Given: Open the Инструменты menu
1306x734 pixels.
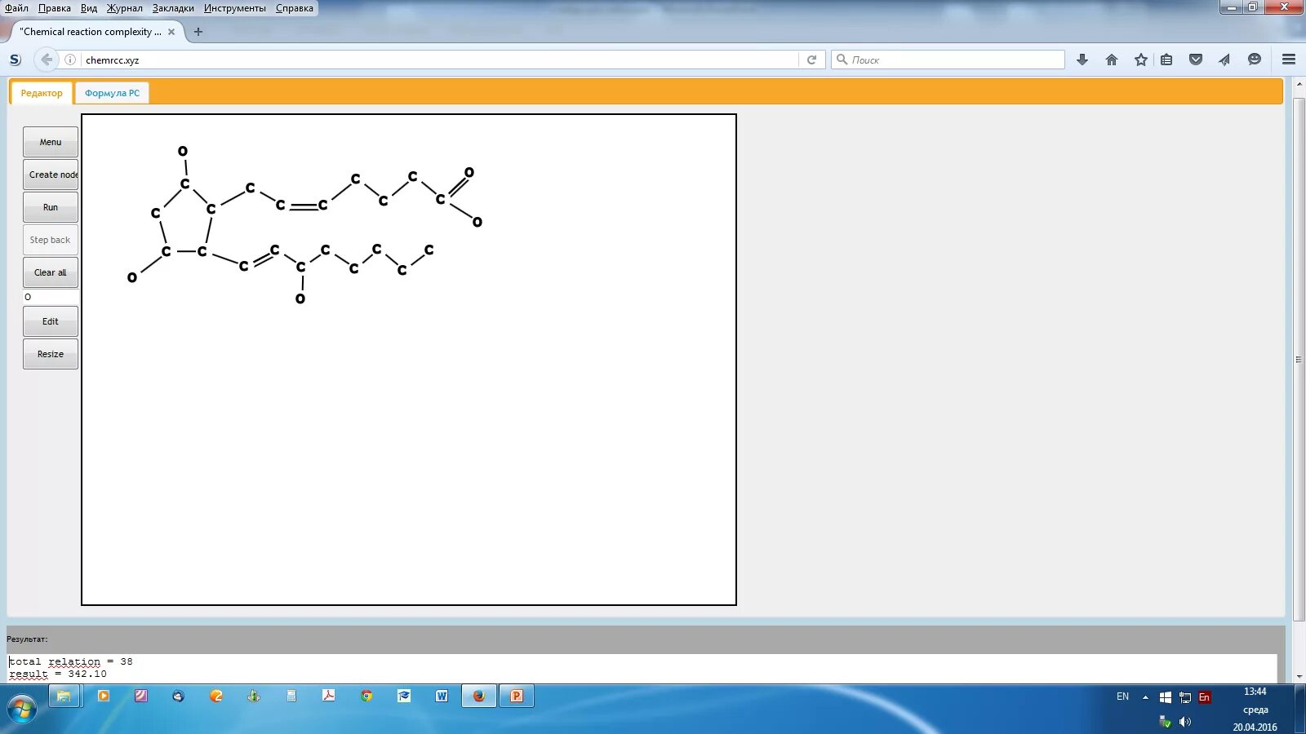Looking at the screenshot, I should tap(237, 8).
